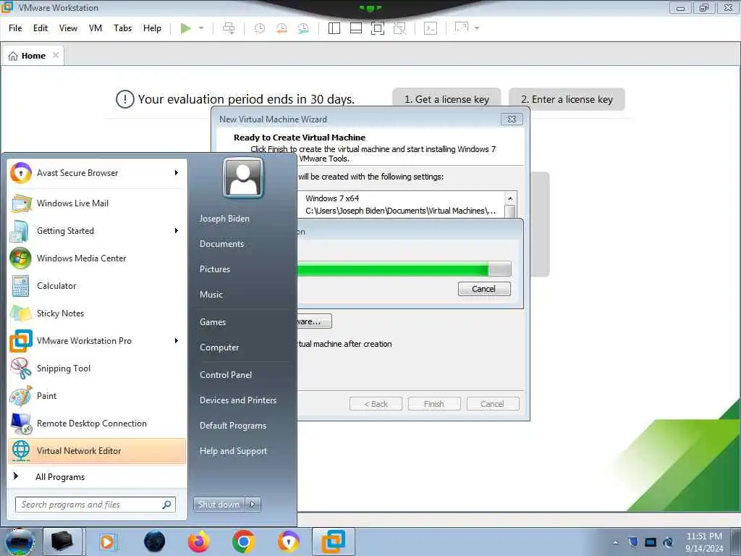Open Sticky Notes

click(x=97, y=313)
